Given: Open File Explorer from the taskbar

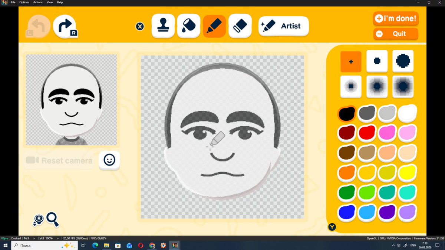Looking at the screenshot, I should [106, 246].
